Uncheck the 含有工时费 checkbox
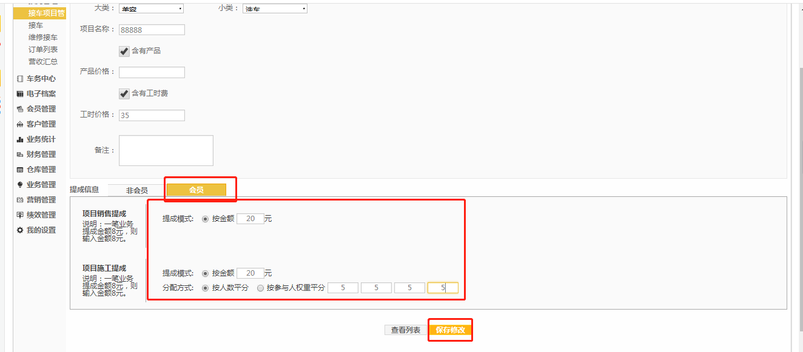The image size is (803, 352). 124,93
